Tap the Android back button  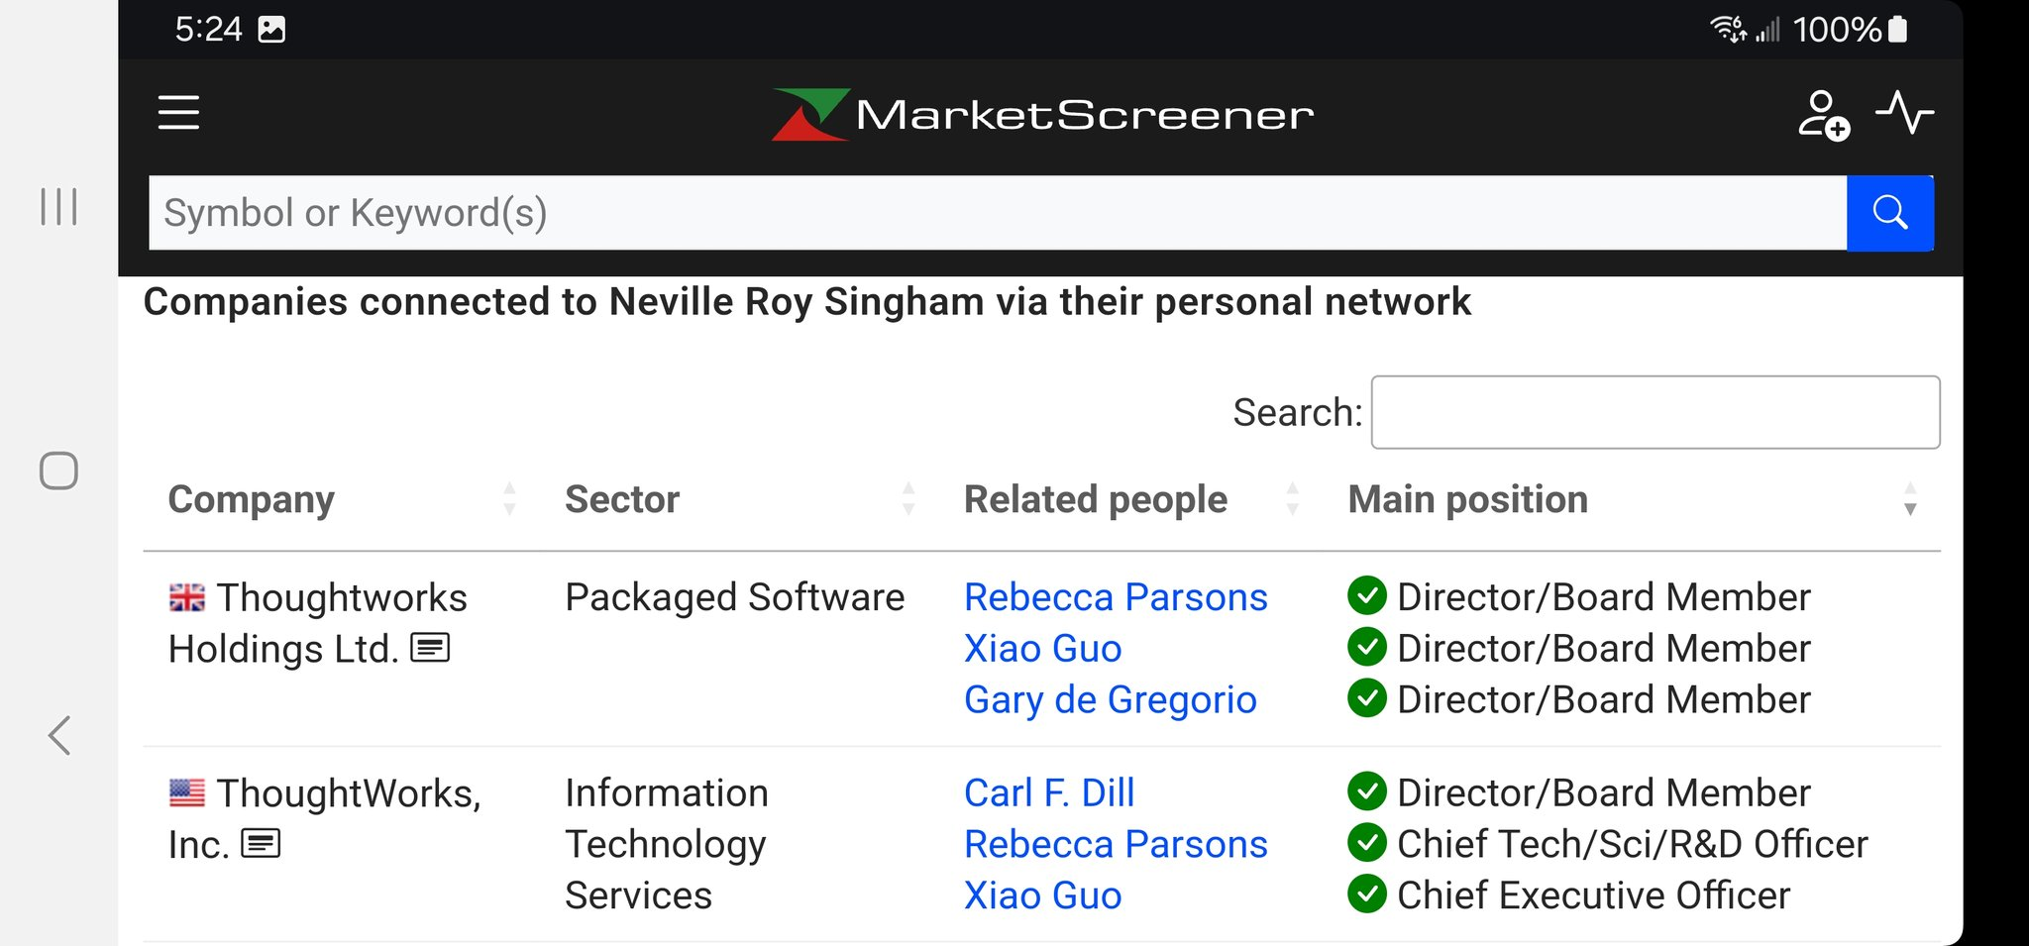click(59, 735)
